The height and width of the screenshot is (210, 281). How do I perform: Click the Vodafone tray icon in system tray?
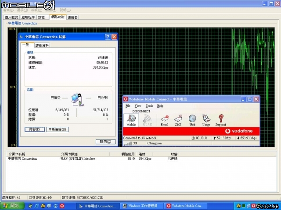coord(253,206)
